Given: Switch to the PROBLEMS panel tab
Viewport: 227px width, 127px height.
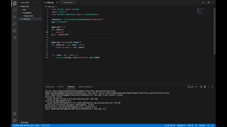Looking at the screenshot, I should point(50,87).
